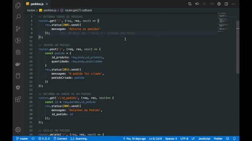The height and width of the screenshot is (141, 252).
Task: Open the Search view in activity bar
Action: 18,17
